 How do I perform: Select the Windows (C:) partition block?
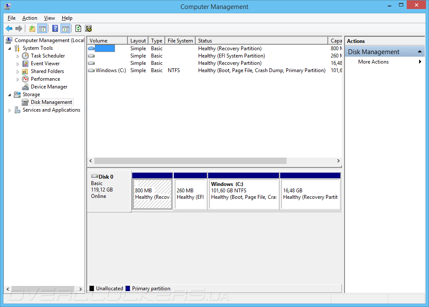click(x=244, y=194)
